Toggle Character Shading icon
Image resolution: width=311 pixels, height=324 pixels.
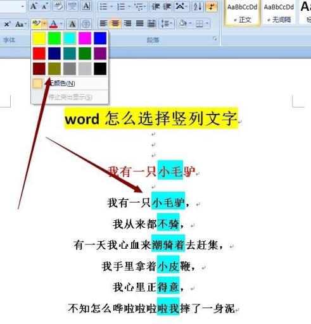[x=72, y=24]
